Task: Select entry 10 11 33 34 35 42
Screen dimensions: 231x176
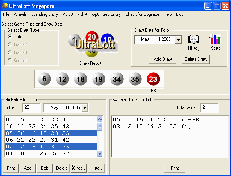Action: (51, 126)
